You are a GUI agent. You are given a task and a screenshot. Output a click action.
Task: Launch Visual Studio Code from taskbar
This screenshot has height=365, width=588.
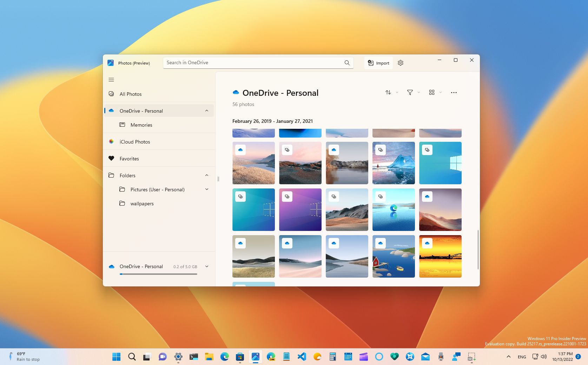tap(302, 357)
